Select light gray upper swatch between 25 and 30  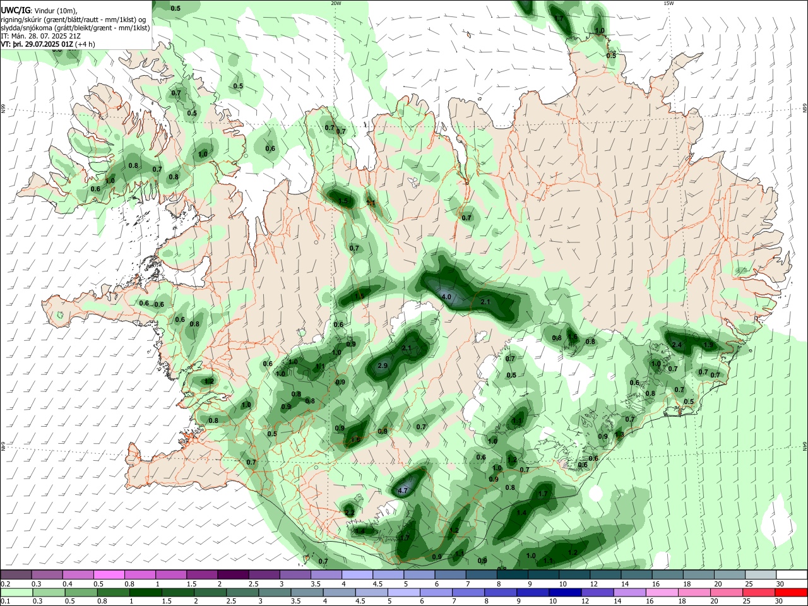click(x=761, y=574)
